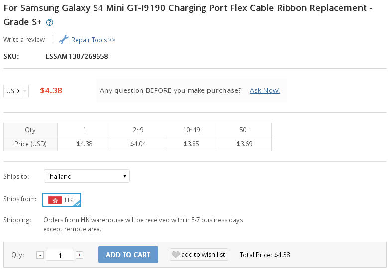Click the heart icon on the wish list button

175,254
